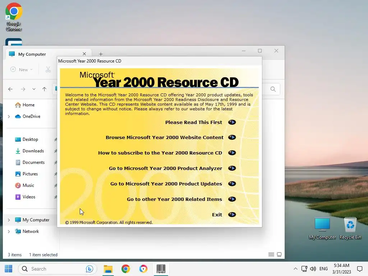
Task: Click the Bing icon in taskbar search
Action: [89, 269]
